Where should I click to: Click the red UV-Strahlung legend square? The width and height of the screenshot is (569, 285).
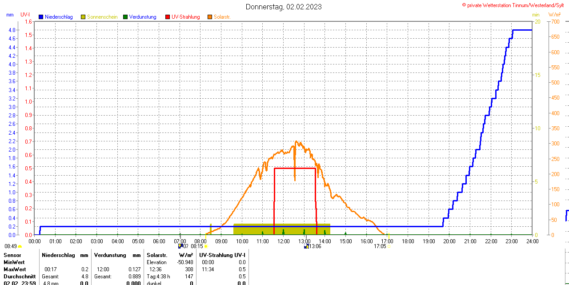click(x=168, y=17)
